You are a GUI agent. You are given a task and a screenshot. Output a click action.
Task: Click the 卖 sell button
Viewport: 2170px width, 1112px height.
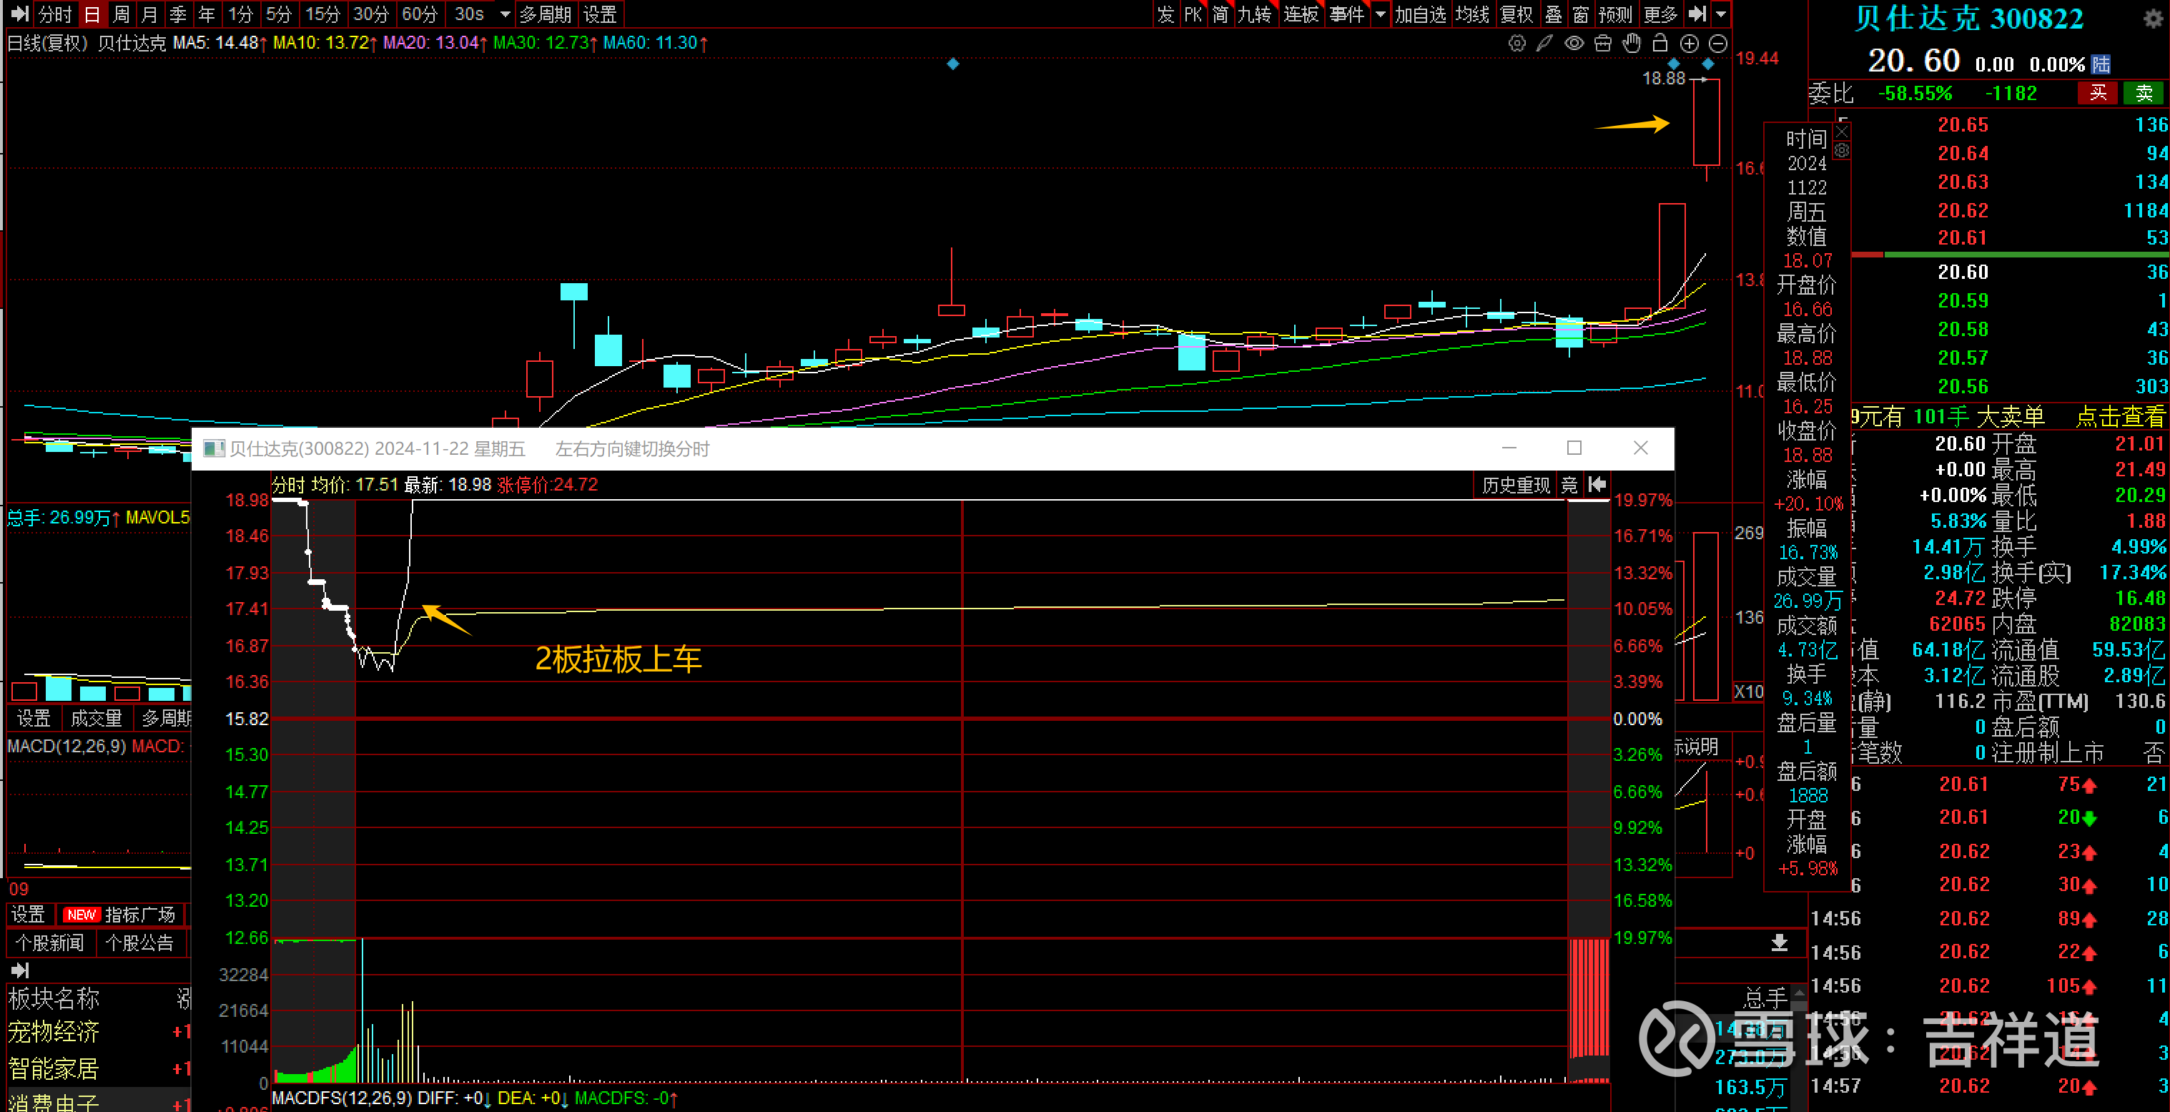(x=2144, y=93)
